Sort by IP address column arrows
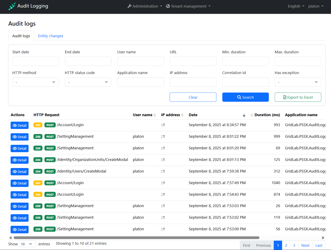This screenshot has height=250, width=331. point(182,115)
